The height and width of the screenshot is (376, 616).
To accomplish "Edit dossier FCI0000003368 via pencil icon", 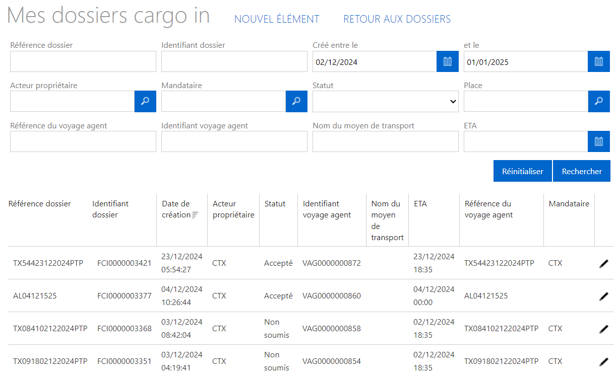I will pos(603,329).
